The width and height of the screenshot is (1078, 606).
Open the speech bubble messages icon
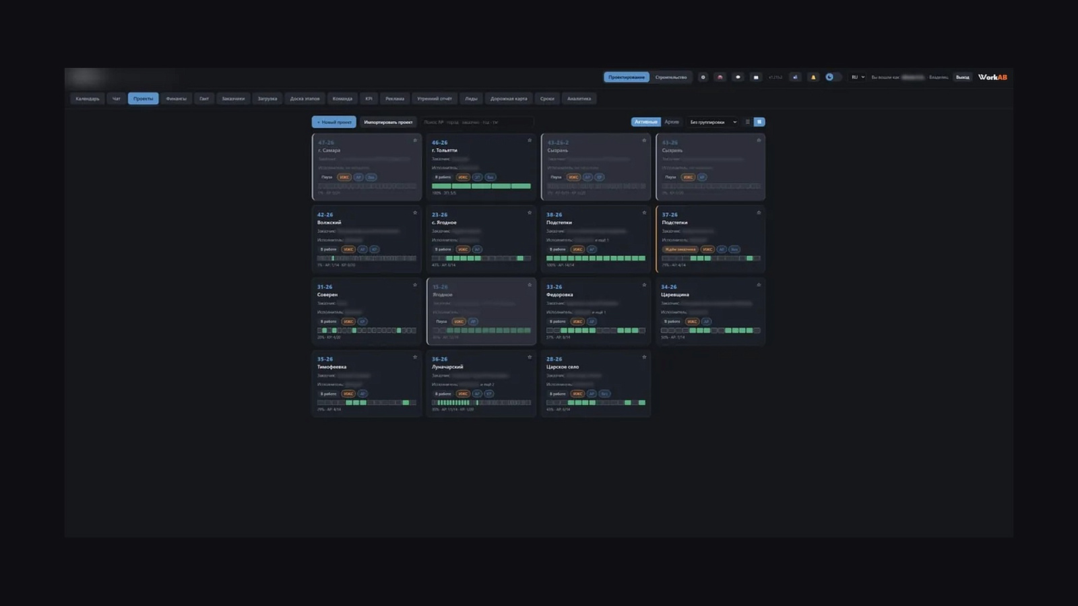[738, 77]
